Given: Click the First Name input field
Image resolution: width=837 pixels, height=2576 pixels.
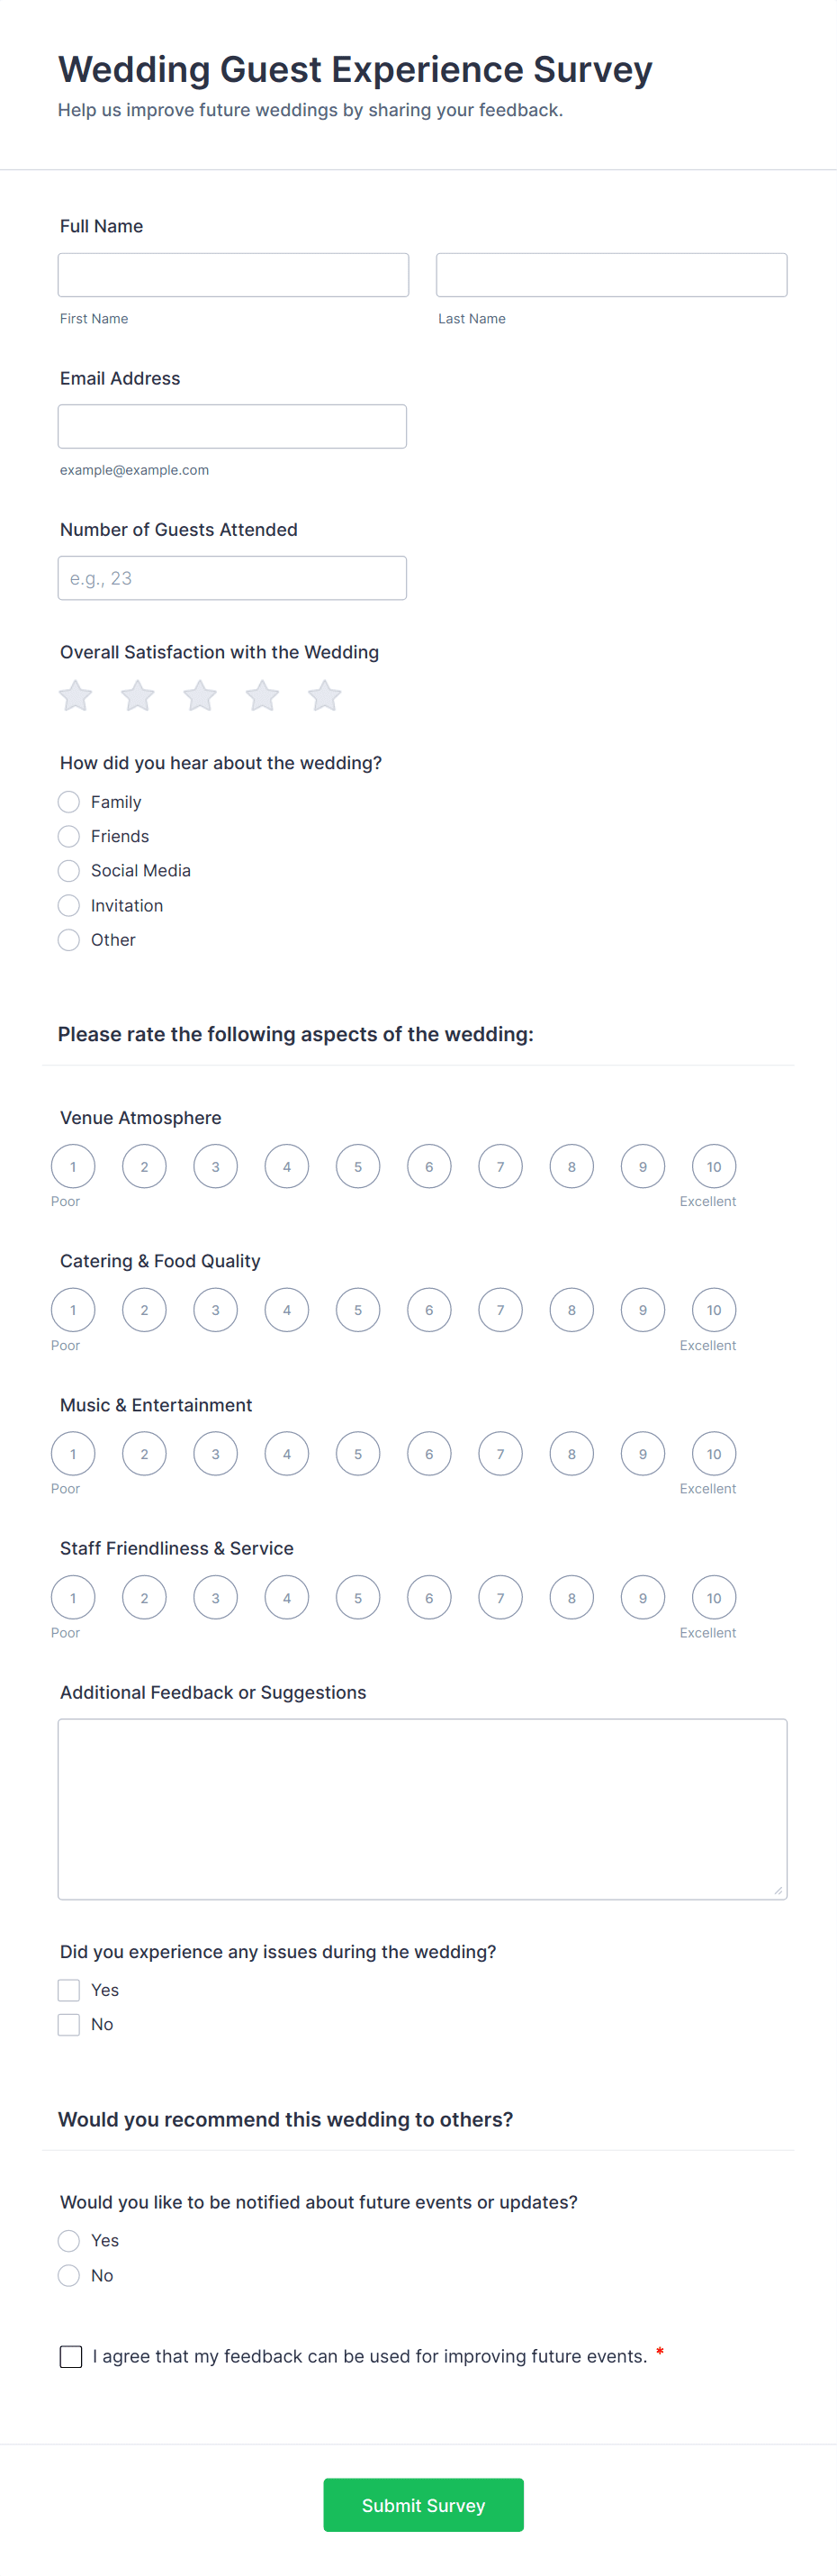Looking at the screenshot, I should tap(233, 274).
